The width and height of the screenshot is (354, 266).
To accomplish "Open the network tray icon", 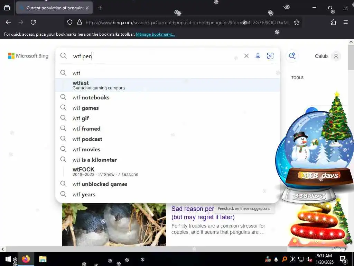I will pos(301,259).
